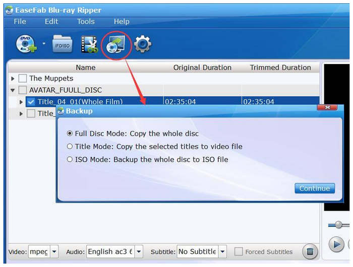Click the preview volume slider knob
The height and width of the screenshot is (267, 353).
tap(338, 225)
